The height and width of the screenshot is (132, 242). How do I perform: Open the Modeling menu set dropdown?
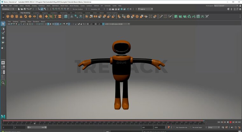(x=8, y=9)
